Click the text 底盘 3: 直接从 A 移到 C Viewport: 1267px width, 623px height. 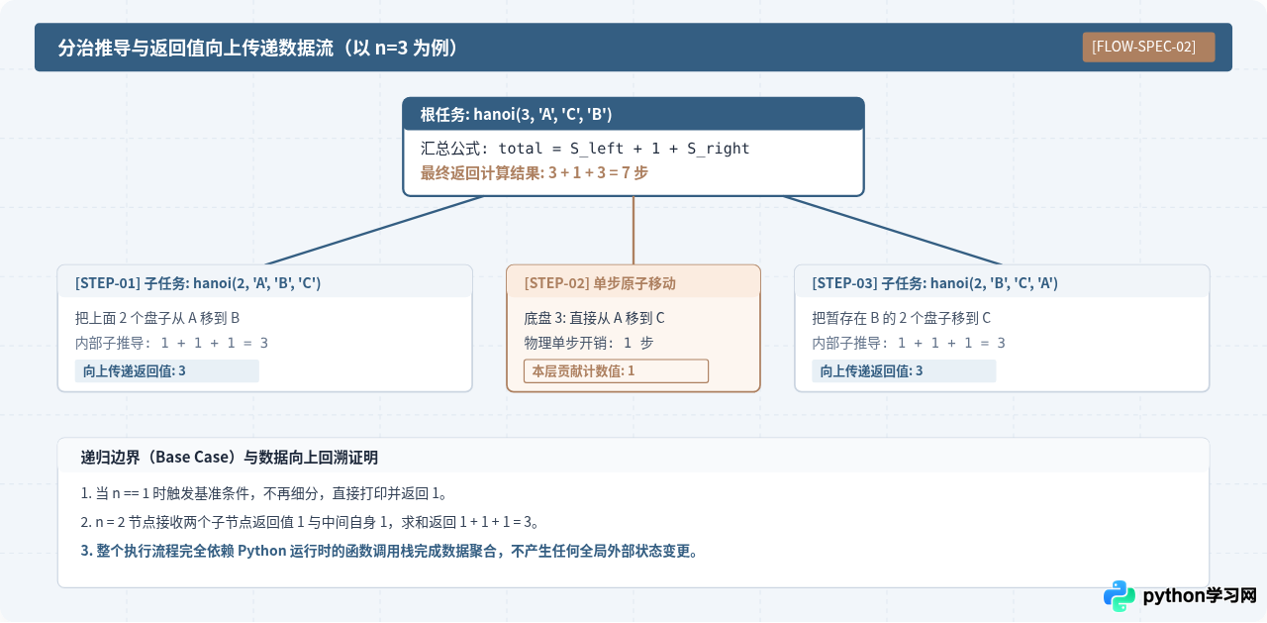pos(594,318)
